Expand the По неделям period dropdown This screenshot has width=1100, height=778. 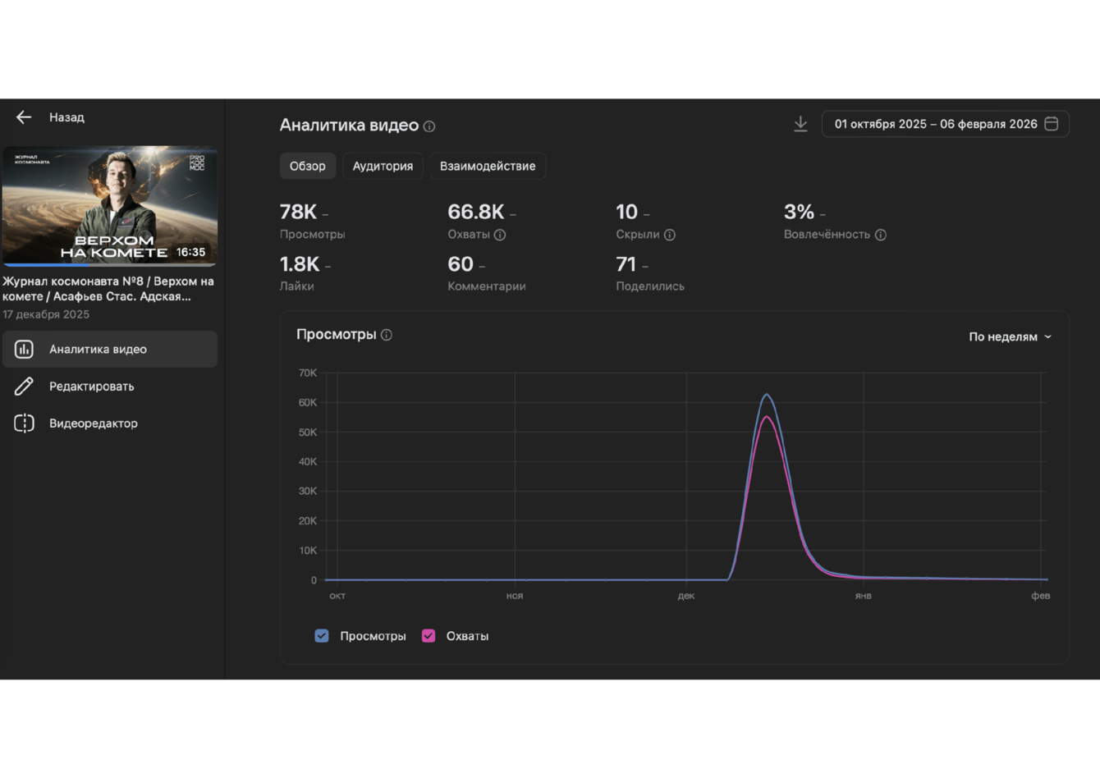pos(1010,336)
